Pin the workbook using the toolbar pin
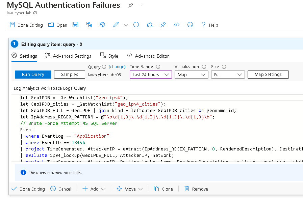Viewport: 303px width, 198px height. [x=163, y=25]
